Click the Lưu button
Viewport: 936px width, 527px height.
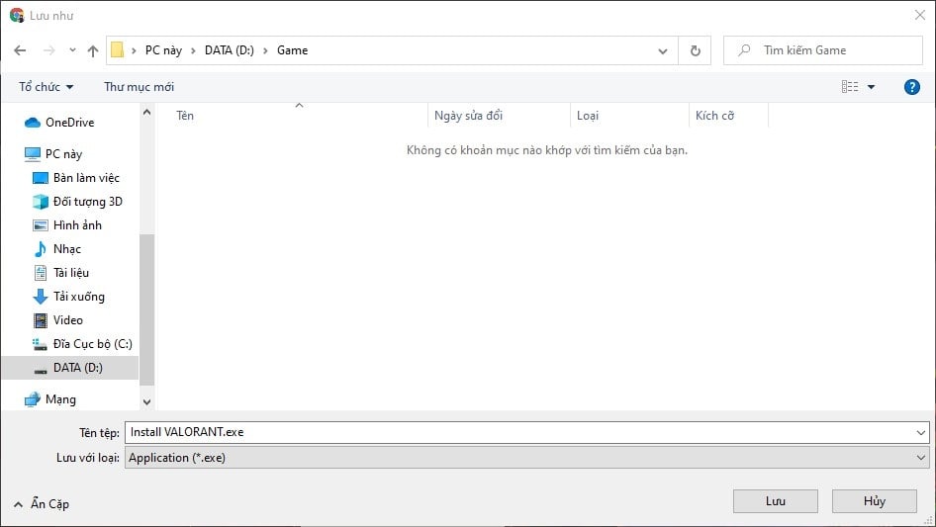(775, 501)
